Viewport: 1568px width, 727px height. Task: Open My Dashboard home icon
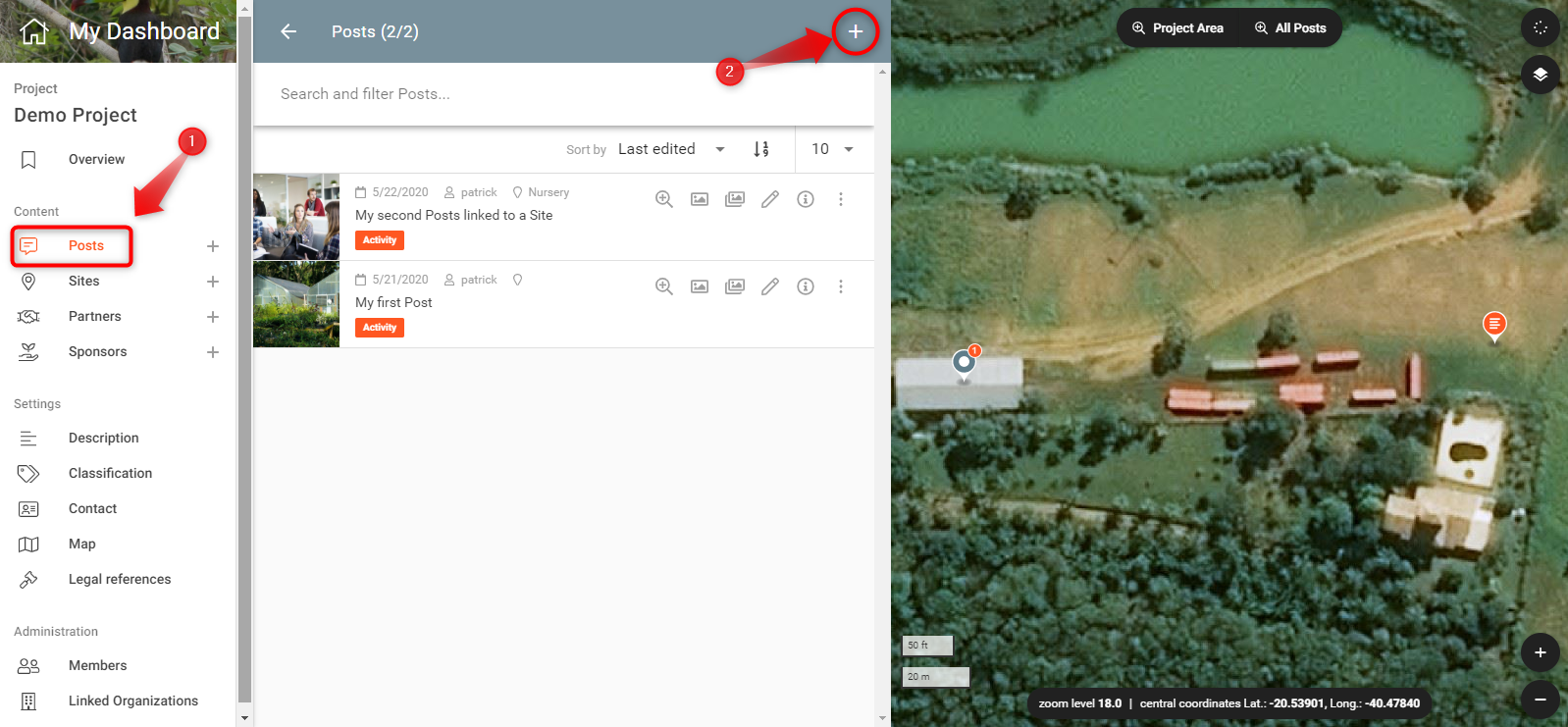[34, 31]
